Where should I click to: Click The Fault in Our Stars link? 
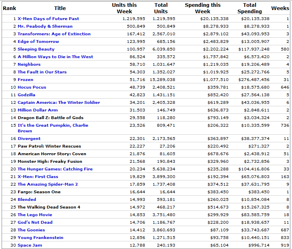tap(42, 72)
